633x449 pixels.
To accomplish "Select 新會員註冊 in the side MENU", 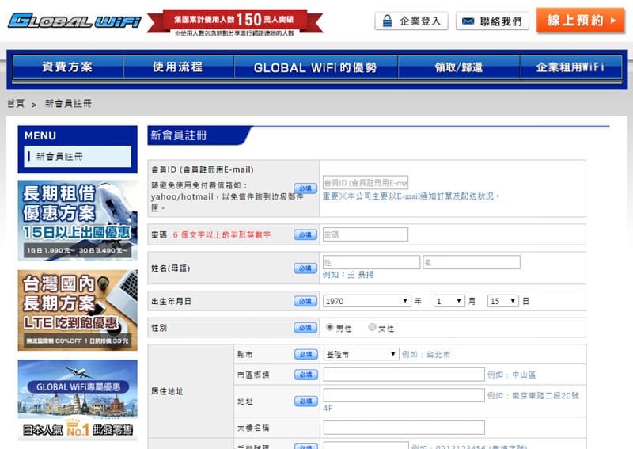I will click(x=78, y=157).
